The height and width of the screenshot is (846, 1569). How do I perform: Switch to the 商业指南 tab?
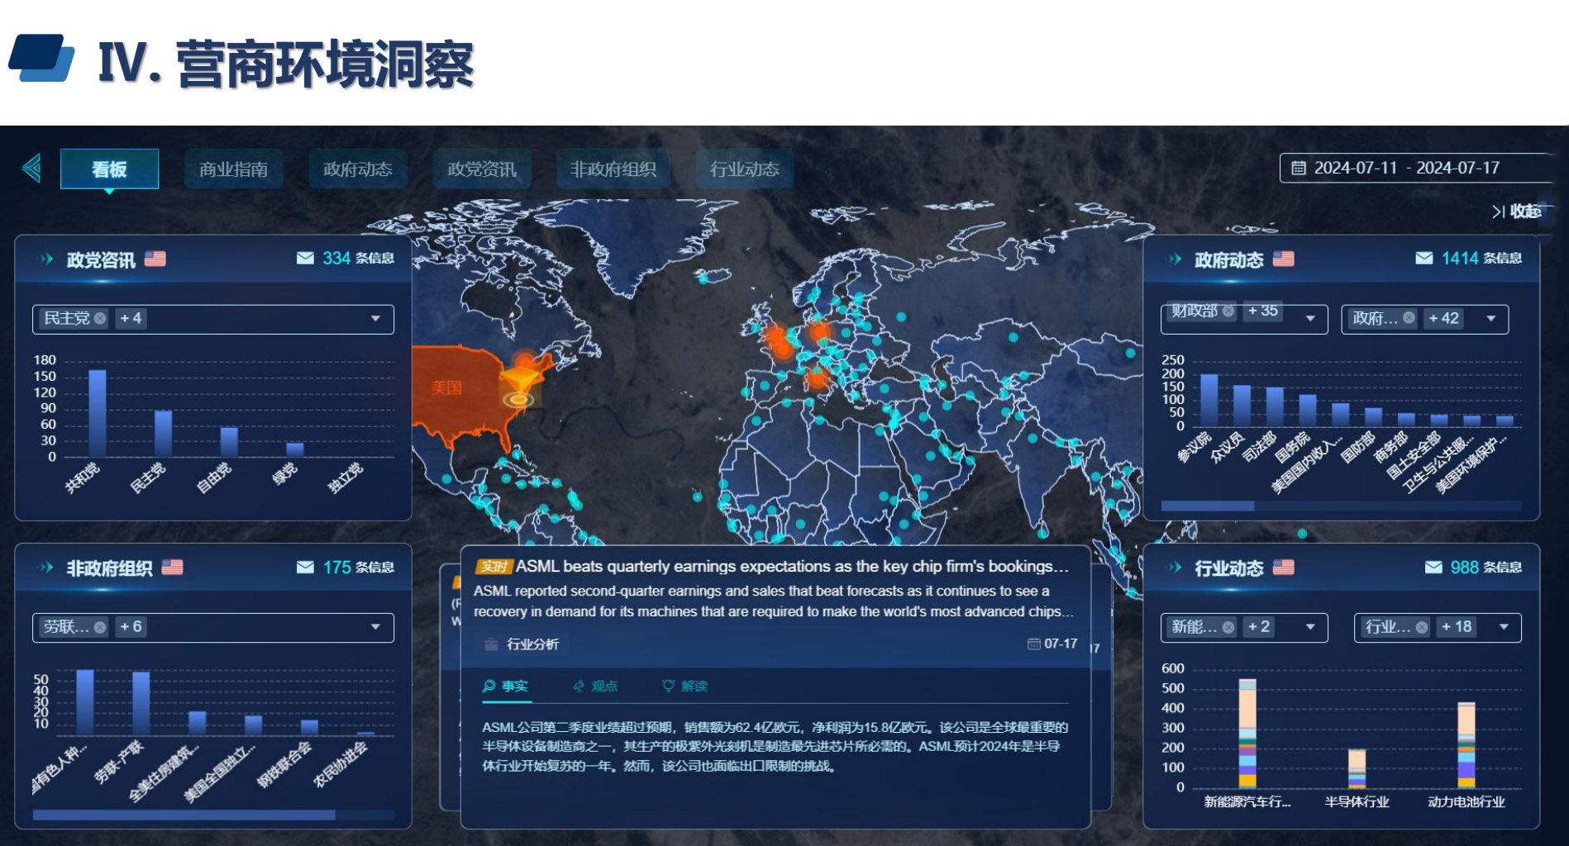(233, 169)
